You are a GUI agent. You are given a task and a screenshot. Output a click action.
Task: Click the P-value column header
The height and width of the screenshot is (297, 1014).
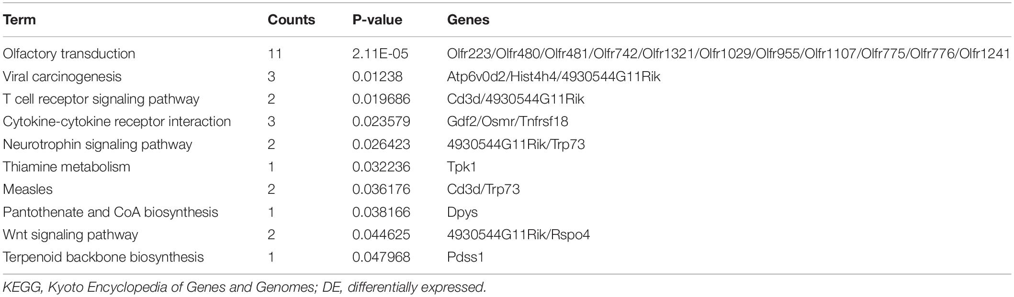click(x=377, y=20)
